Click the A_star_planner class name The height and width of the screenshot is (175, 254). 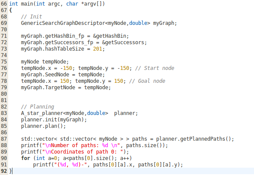tap(42, 113)
